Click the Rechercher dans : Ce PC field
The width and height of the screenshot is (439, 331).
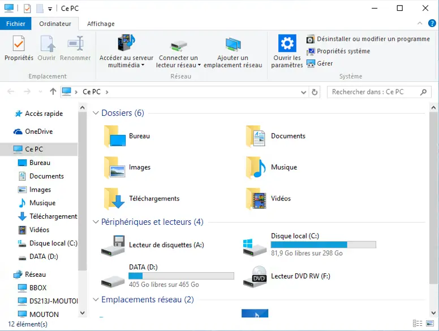379,92
